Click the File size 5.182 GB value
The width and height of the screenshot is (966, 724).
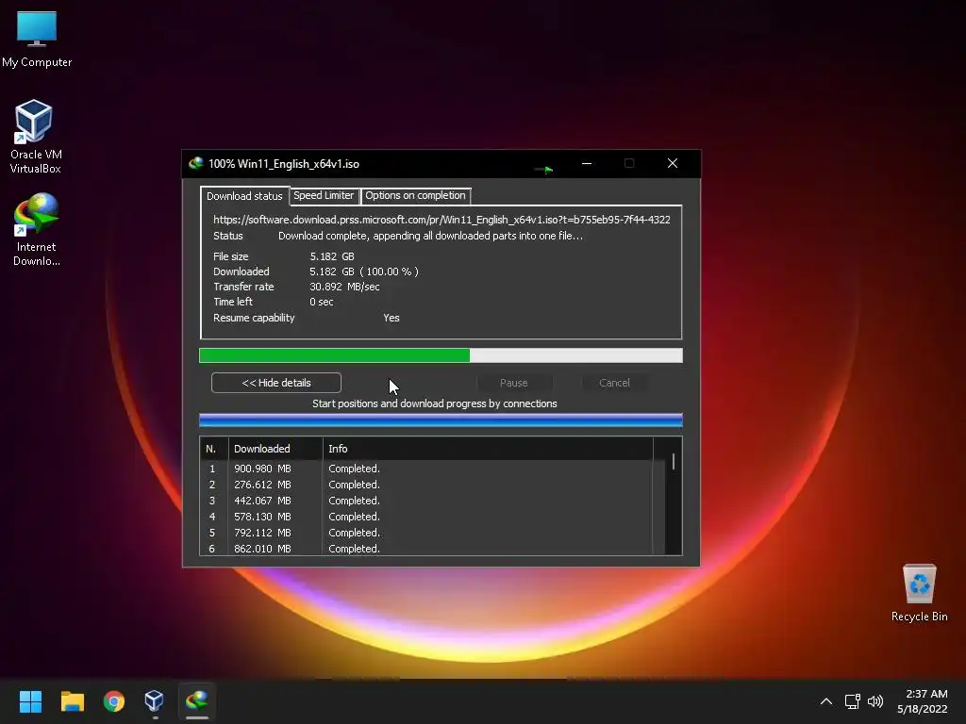tap(331, 256)
